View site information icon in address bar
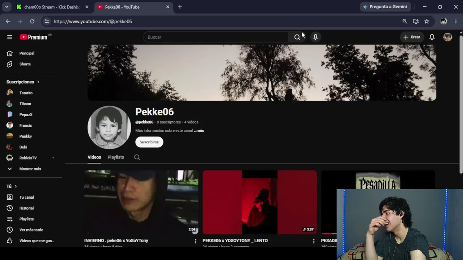This screenshot has height=260, width=463. coord(47,21)
